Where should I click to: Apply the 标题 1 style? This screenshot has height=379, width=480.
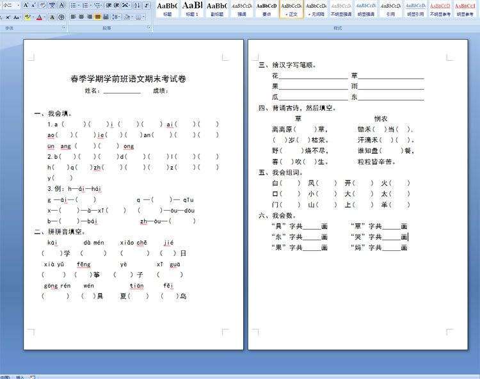[x=192, y=9]
